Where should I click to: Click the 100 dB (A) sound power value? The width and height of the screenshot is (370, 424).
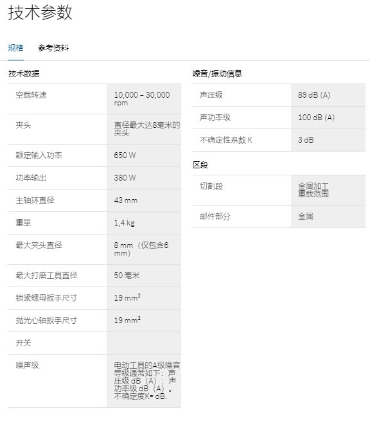tap(316, 118)
